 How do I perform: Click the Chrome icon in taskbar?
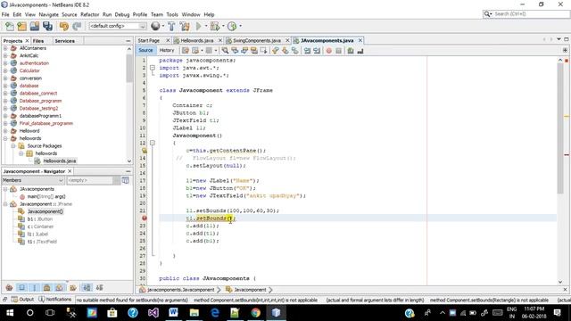click(x=256, y=313)
